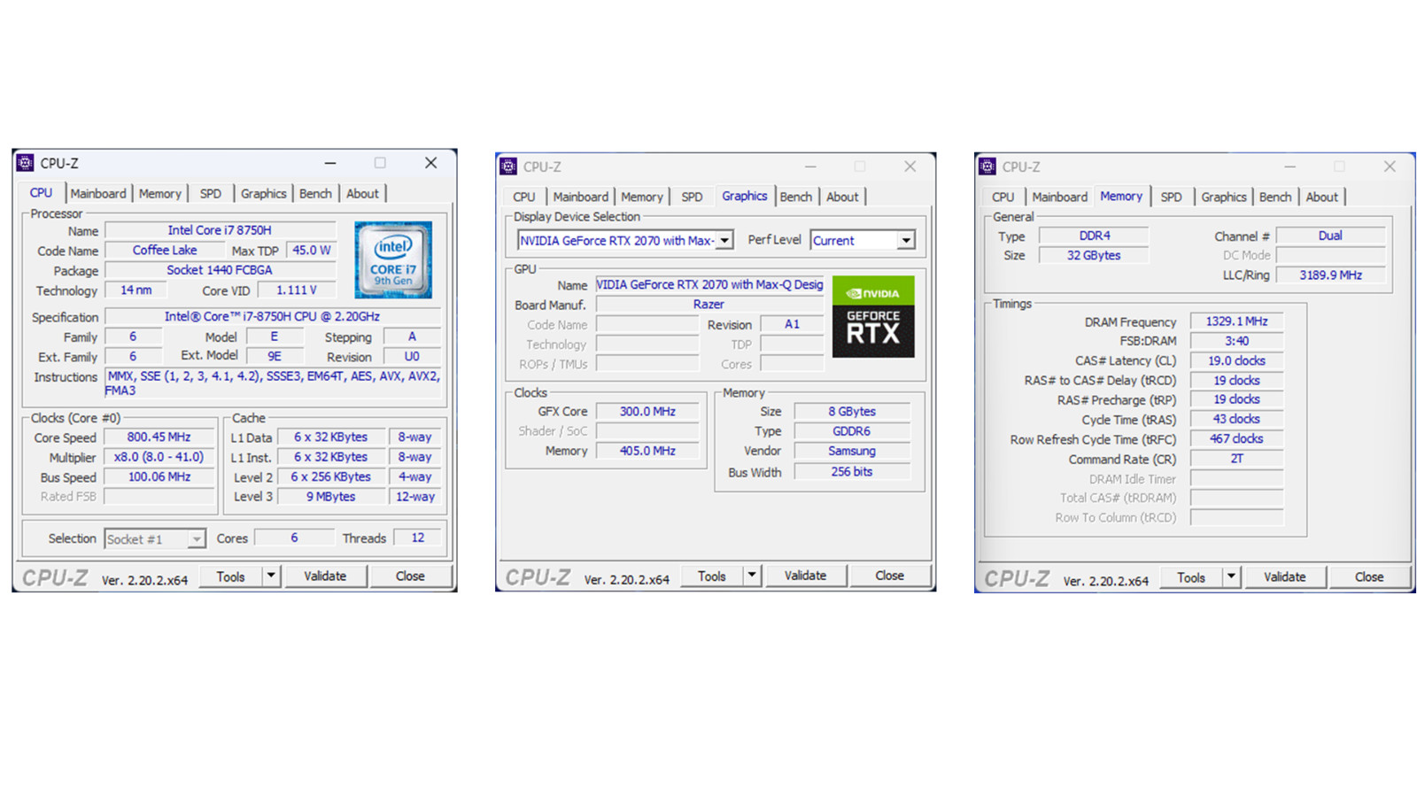Expand the Perf Level Current dropdown

[x=905, y=240]
